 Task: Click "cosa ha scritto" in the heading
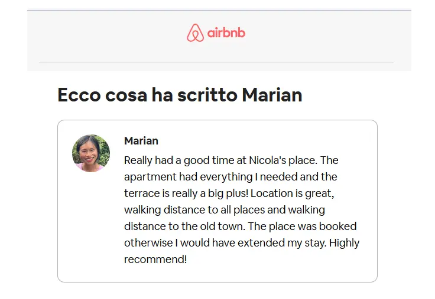pos(171,95)
